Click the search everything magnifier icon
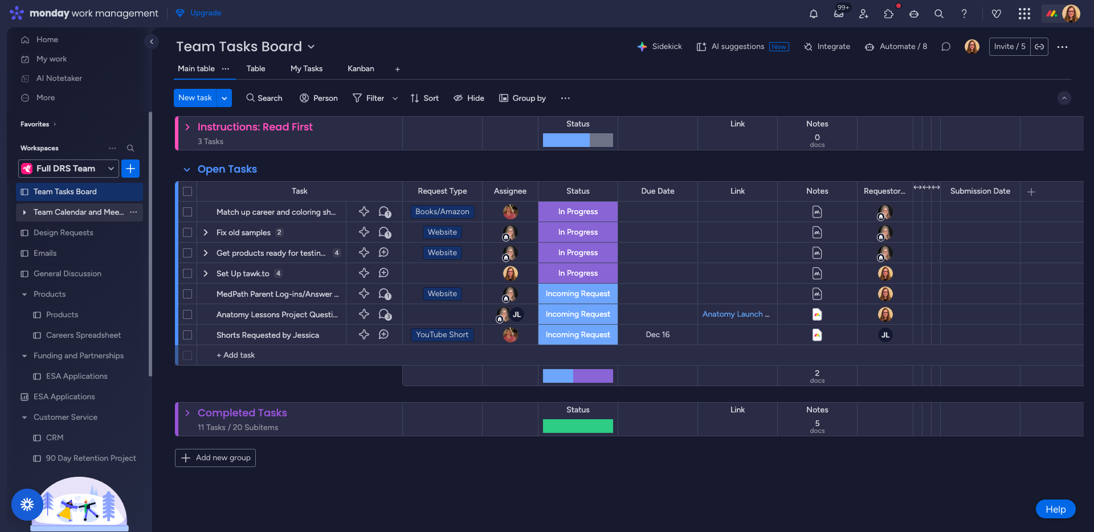Screen dimensions: 1094x532 point(939,14)
